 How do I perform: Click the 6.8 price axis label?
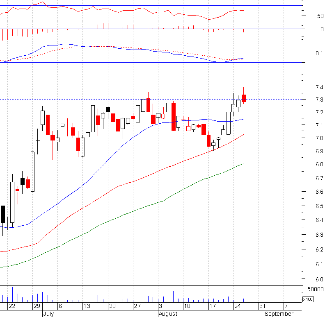[x=319, y=164]
